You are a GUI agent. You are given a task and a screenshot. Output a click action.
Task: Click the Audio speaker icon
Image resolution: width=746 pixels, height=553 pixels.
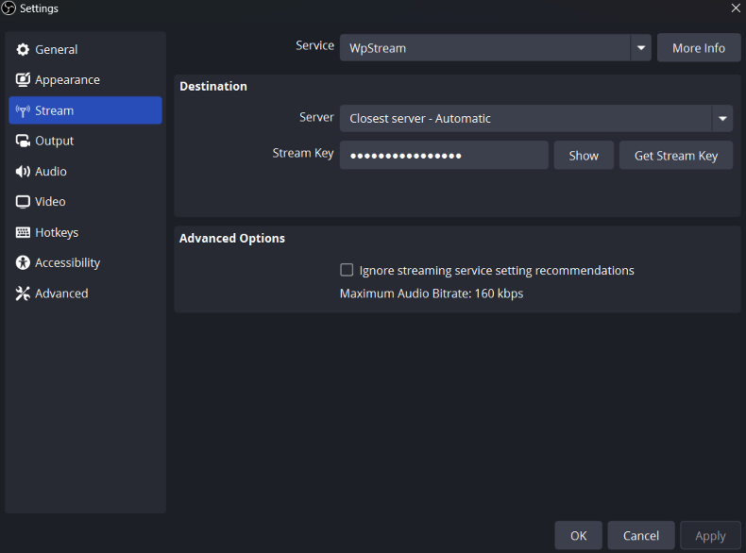23,172
